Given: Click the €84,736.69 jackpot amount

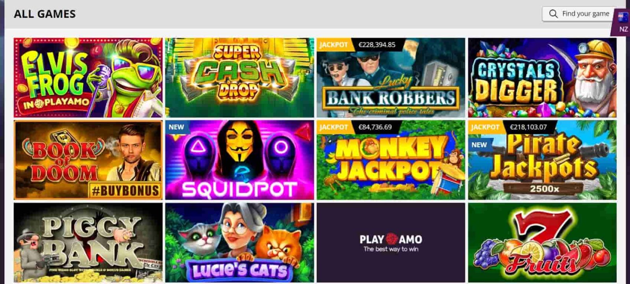Looking at the screenshot, I should (x=375, y=127).
